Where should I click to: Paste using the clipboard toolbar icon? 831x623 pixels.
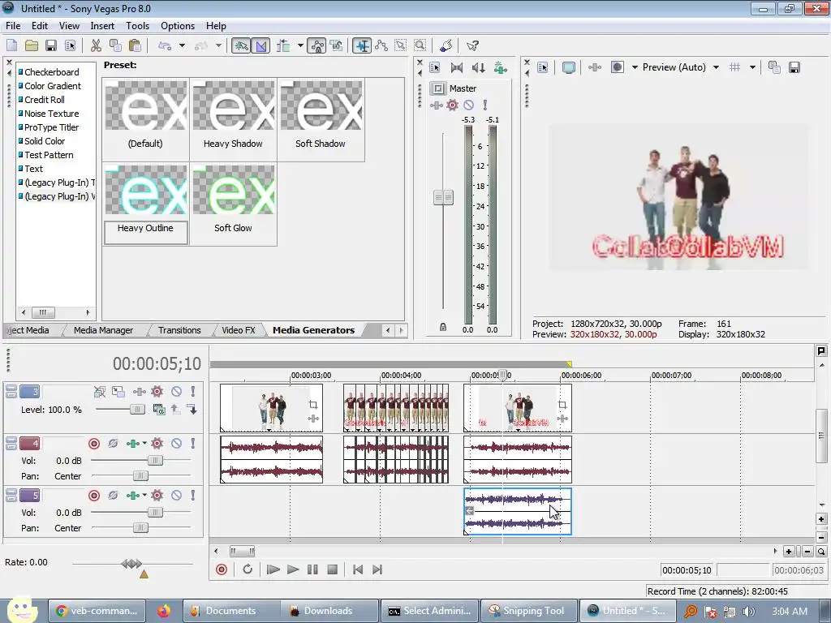(x=135, y=45)
